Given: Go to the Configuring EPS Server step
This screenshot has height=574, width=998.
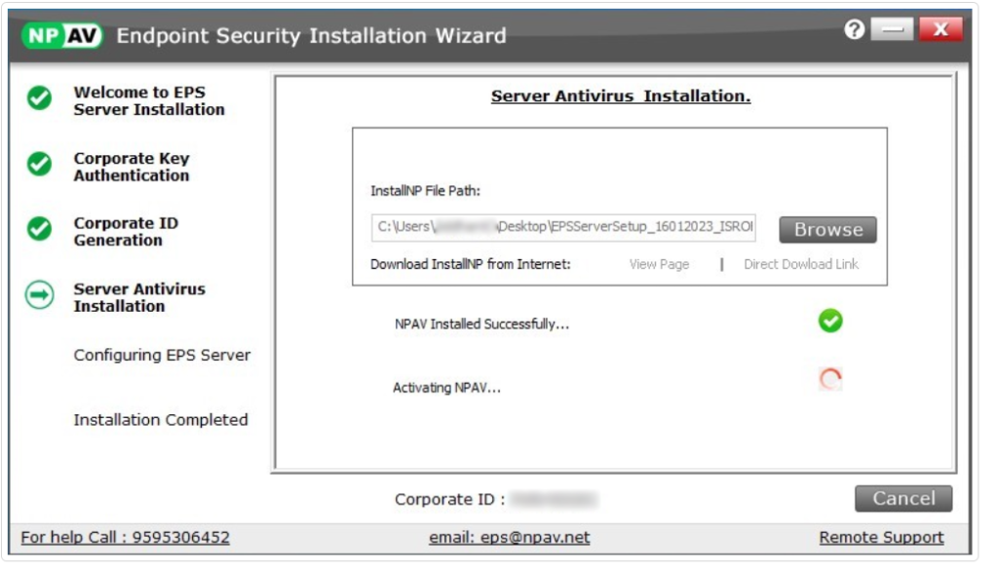Looking at the screenshot, I should tap(162, 356).
